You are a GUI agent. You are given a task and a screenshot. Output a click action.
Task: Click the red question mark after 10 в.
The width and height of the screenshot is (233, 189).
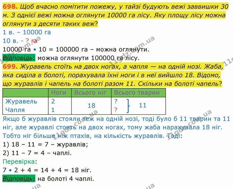[27, 41]
